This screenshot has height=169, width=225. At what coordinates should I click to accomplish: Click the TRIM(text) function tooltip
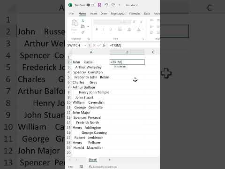click(x=120, y=67)
